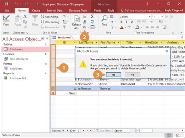Click the New record icon in Records
The image size is (185, 138).
84,17
